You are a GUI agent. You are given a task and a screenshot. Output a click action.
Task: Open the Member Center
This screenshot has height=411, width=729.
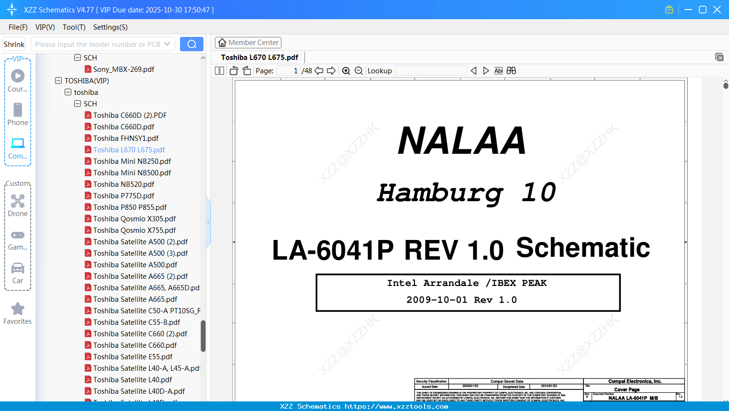248,43
